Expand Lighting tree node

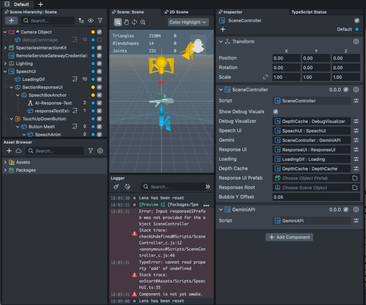click(5, 63)
